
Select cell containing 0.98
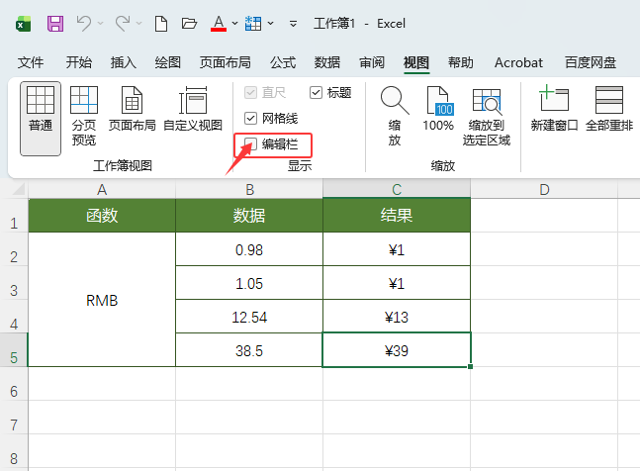[249, 249]
